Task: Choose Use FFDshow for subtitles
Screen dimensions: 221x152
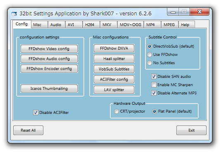Action: [162, 55]
